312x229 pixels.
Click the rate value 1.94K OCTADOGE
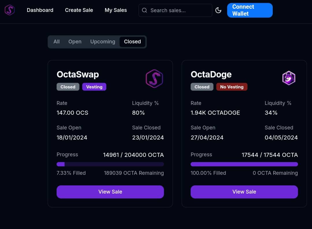tap(215, 113)
